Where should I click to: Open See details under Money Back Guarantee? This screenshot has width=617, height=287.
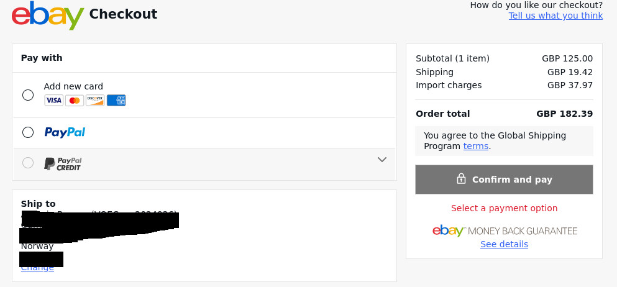pos(504,244)
